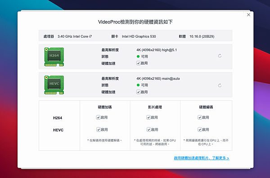This screenshot has height=178, width=270.
Task: Click the H264 chip icon
Action: 54,57
